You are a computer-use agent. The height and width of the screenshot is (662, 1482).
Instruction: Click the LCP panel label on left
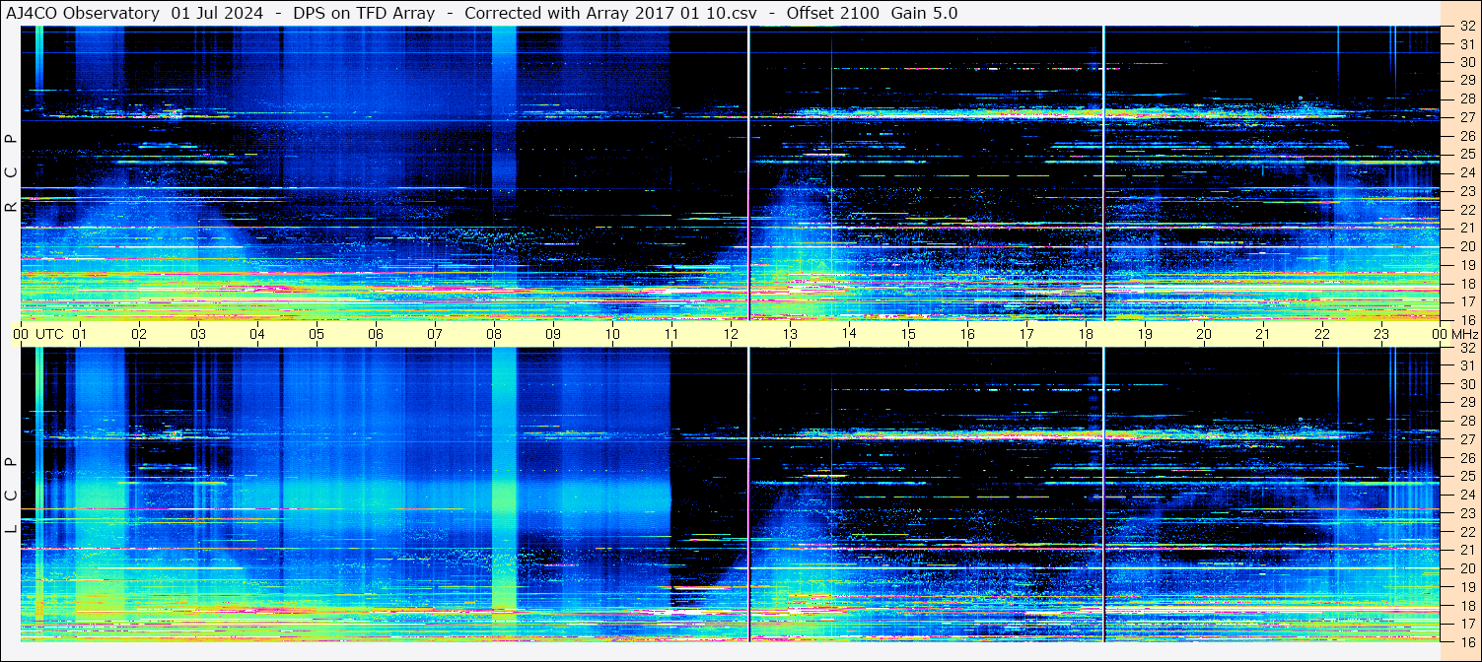click(11, 495)
